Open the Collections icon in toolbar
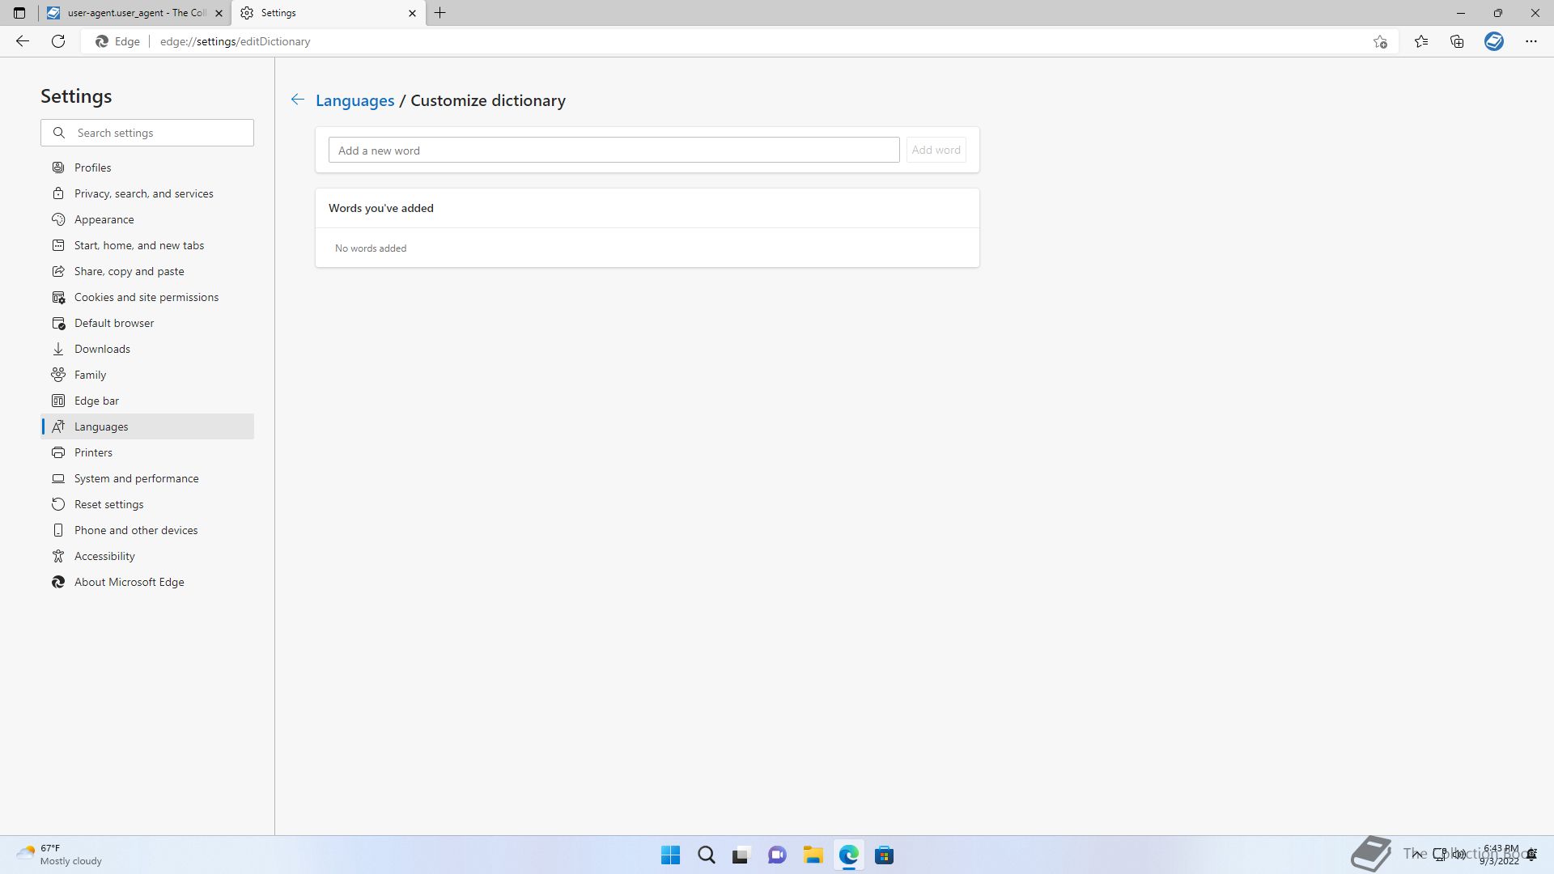1554x874 pixels. 1457,41
